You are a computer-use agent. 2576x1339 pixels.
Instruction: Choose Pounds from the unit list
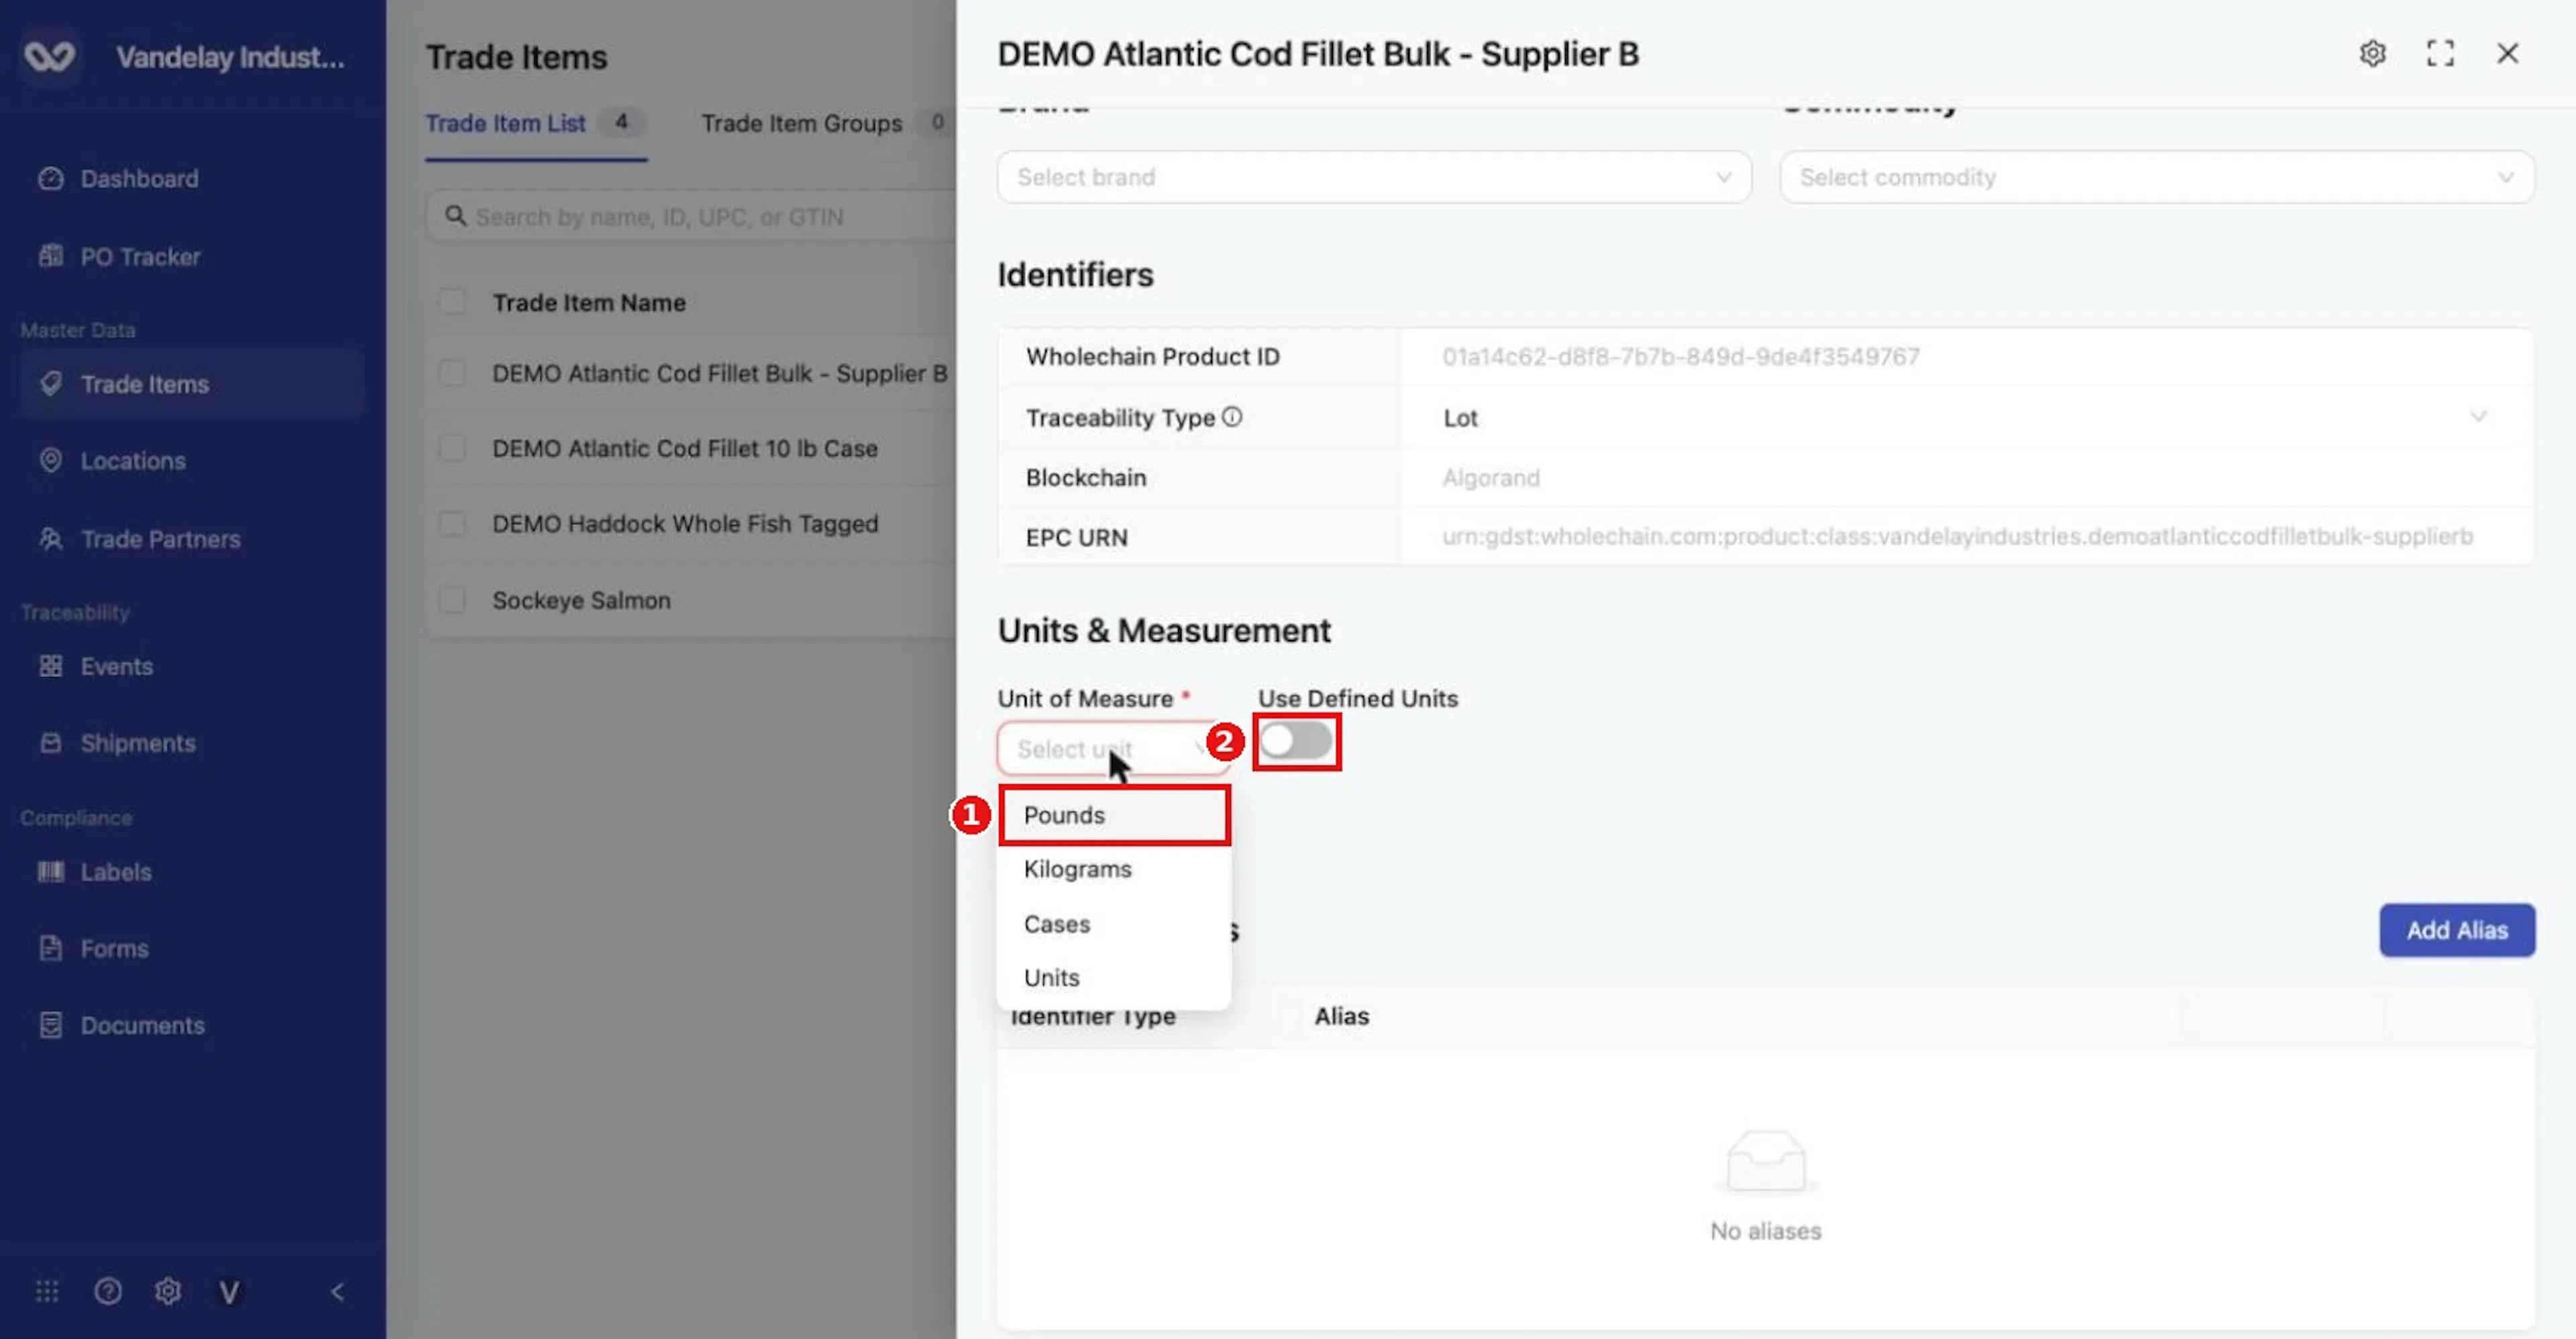[x=1114, y=815]
